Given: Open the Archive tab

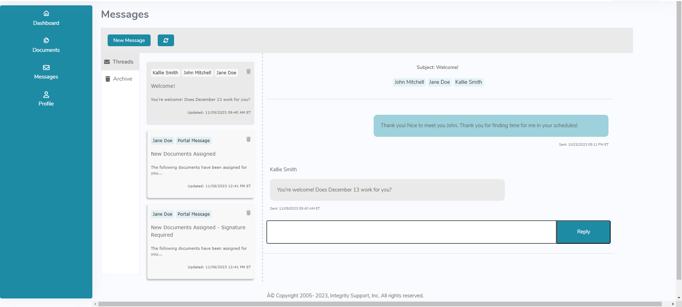Looking at the screenshot, I should point(120,79).
